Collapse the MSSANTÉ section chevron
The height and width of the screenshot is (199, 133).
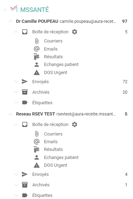coord(5,10)
